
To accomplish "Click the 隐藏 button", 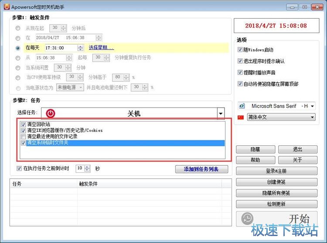I will tap(255, 149).
